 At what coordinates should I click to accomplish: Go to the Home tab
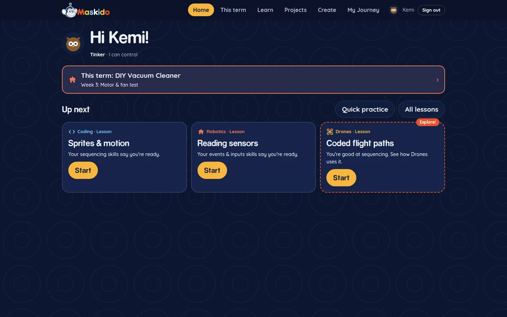coord(201,10)
